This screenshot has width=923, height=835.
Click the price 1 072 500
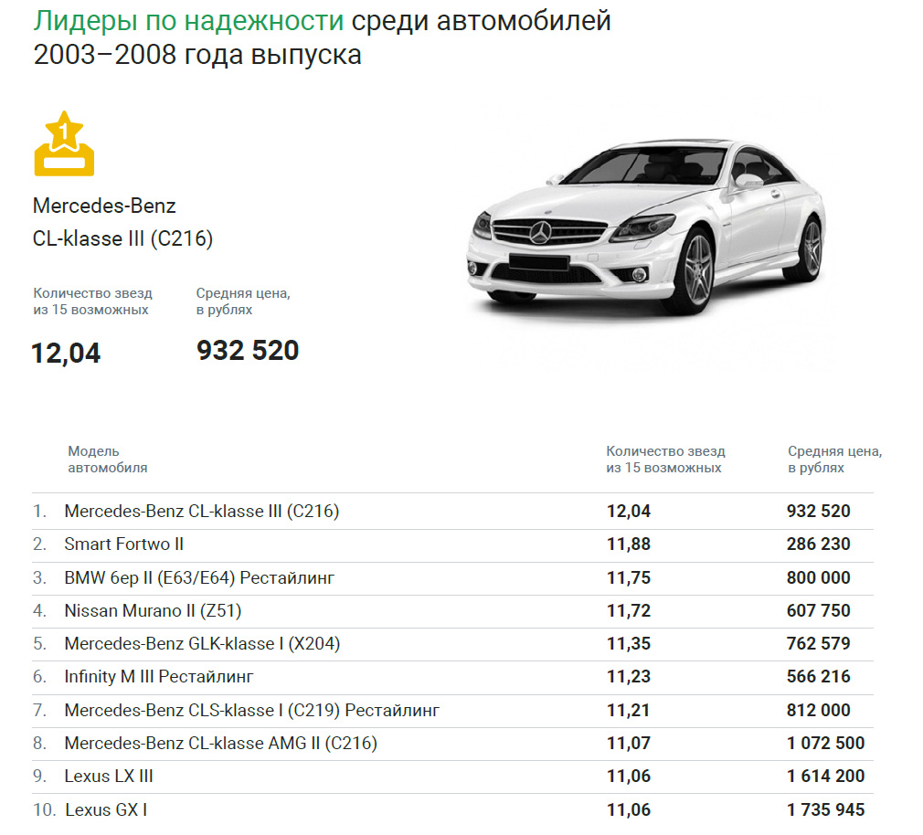(x=826, y=744)
